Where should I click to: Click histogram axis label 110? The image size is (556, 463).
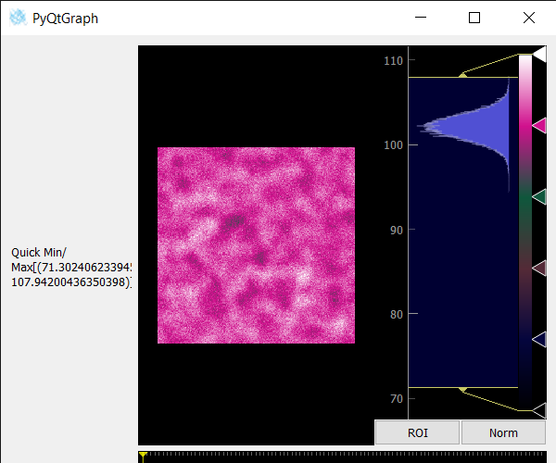point(393,60)
